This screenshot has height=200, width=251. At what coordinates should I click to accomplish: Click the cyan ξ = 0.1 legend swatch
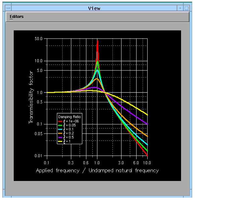(x=60, y=129)
